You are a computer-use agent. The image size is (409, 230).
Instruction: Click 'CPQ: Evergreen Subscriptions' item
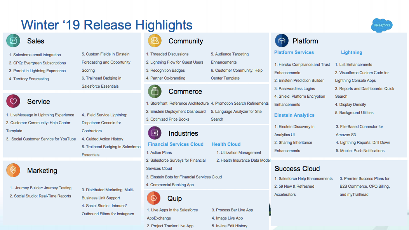tap(37, 63)
